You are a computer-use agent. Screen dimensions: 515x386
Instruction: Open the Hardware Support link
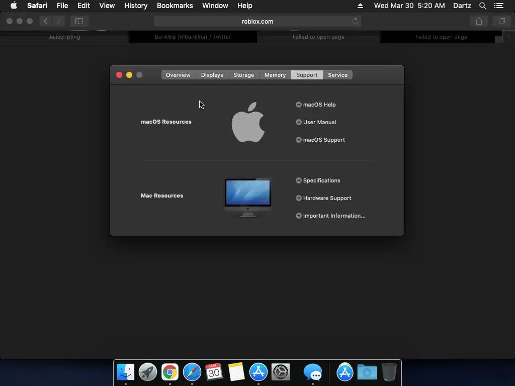point(323,198)
